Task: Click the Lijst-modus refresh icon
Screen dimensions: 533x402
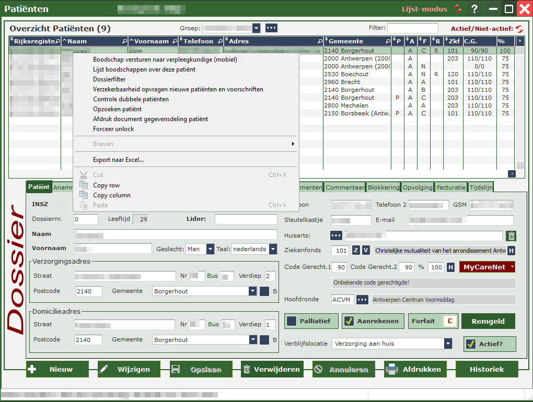Action: [x=458, y=9]
